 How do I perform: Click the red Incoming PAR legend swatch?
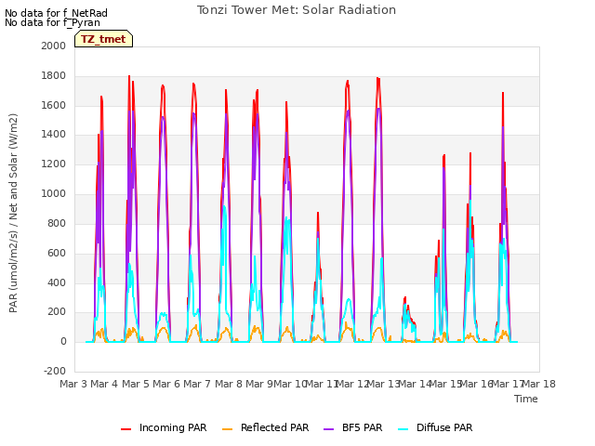click(x=126, y=429)
